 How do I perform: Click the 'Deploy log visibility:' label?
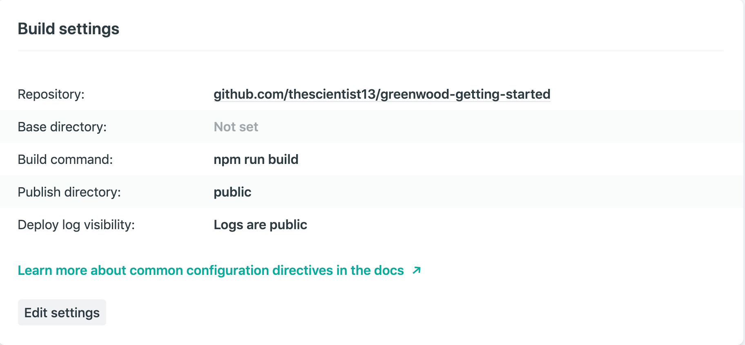[x=76, y=225]
